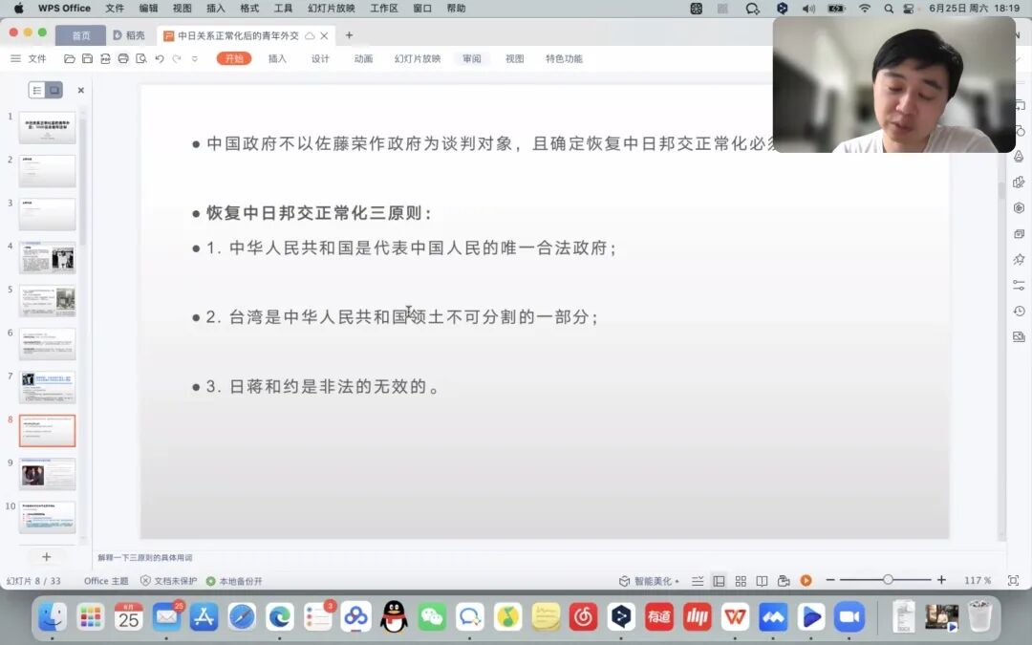Expand the 智能美化 dropdown arrow

coord(677,579)
